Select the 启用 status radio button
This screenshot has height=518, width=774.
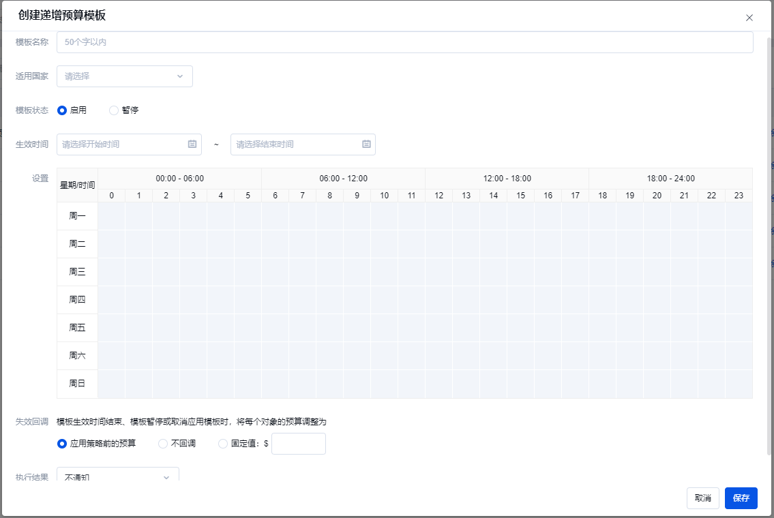[62, 110]
